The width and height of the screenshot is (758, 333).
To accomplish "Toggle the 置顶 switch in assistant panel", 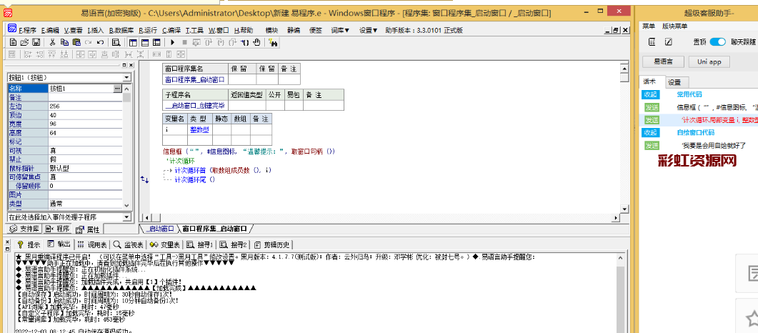I will pyautogui.click(x=717, y=42).
